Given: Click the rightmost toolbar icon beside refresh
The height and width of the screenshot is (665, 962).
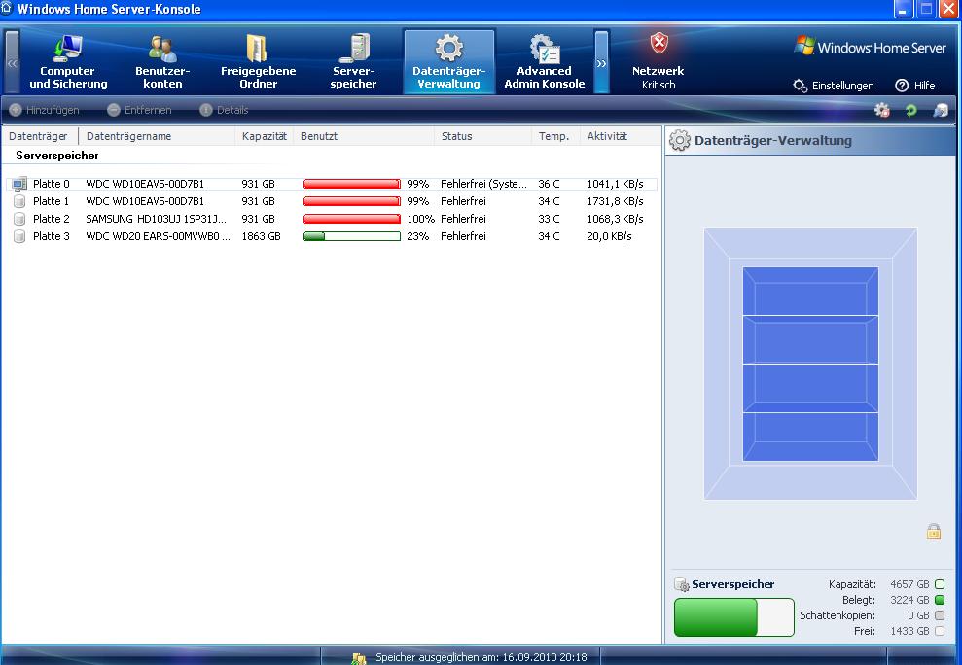Looking at the screenshot, I should pyautogui.click(x=941, y=110).
